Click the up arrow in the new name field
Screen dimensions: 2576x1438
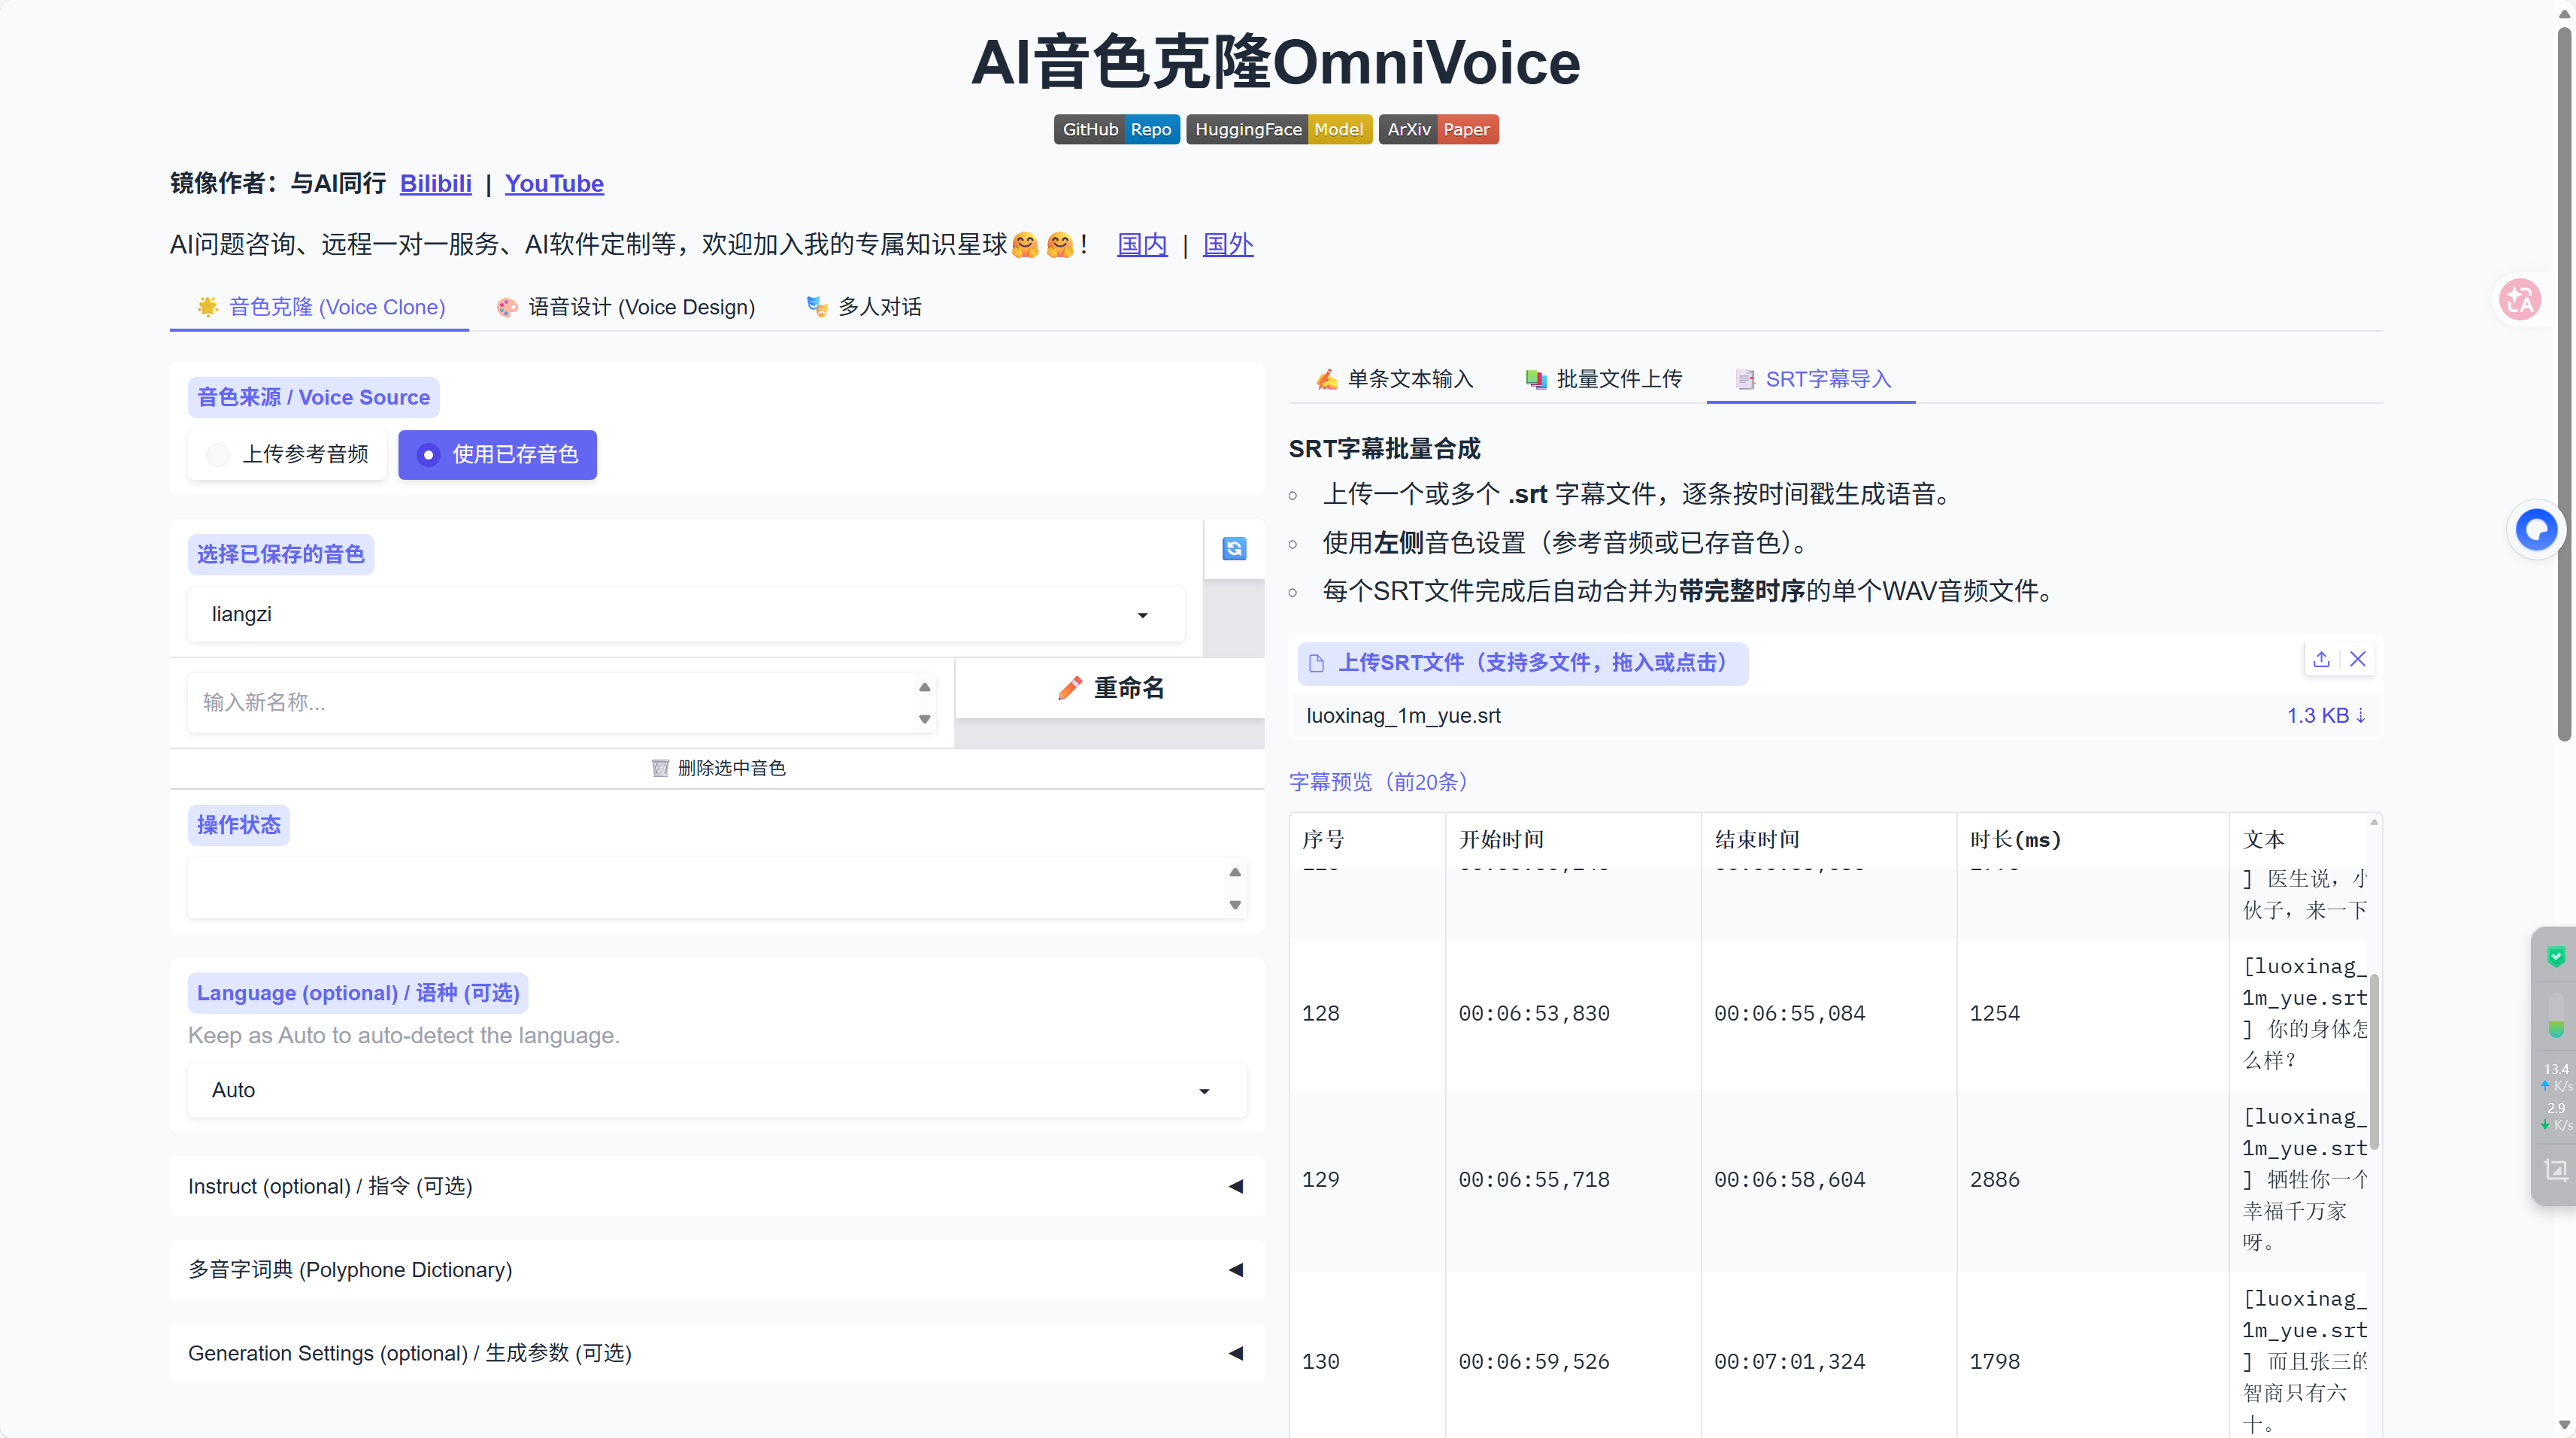[924, 687]
